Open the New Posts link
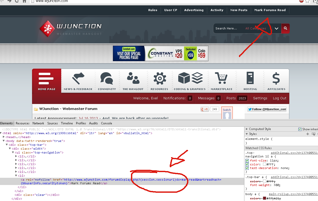This screenshot has width=318, height=201. (x=239, y=10)
